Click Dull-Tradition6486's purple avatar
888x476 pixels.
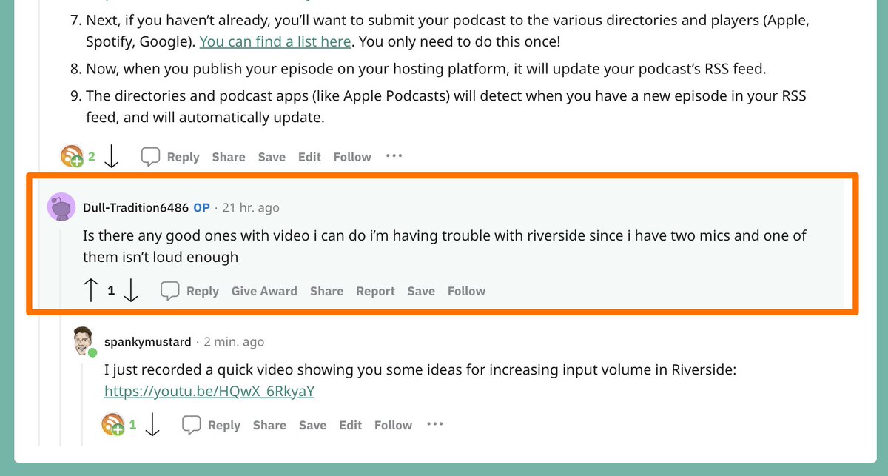pos(61,207)
